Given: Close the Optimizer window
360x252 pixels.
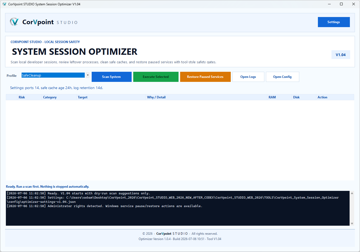Looking at the screenshot, I should tap(354, 4).
